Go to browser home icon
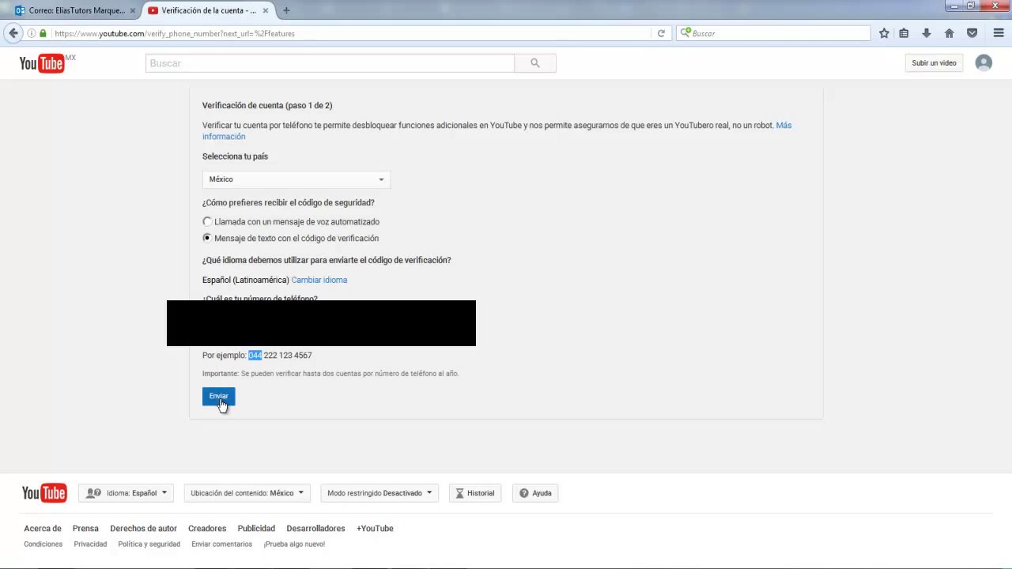 pyautogui.click(x=950, y=33)
